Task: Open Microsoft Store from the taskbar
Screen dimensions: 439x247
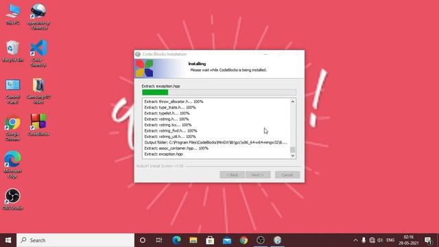Action: coord(210,240)
